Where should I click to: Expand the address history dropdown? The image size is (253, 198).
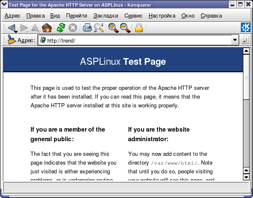click(x=235, y=40)
